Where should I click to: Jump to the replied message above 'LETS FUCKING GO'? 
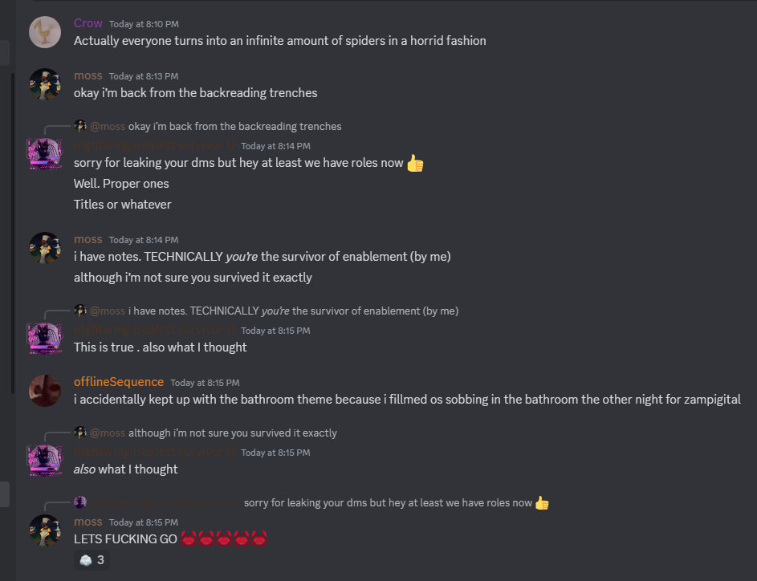[x=387, y=503]
